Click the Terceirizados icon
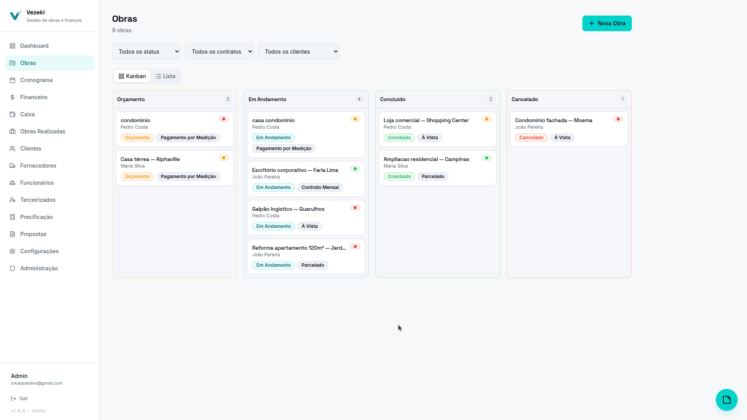 tap(12, 200)
